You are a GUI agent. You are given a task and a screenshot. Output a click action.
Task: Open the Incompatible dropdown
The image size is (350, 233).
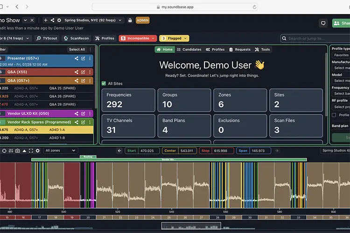(x=138, y=38)
